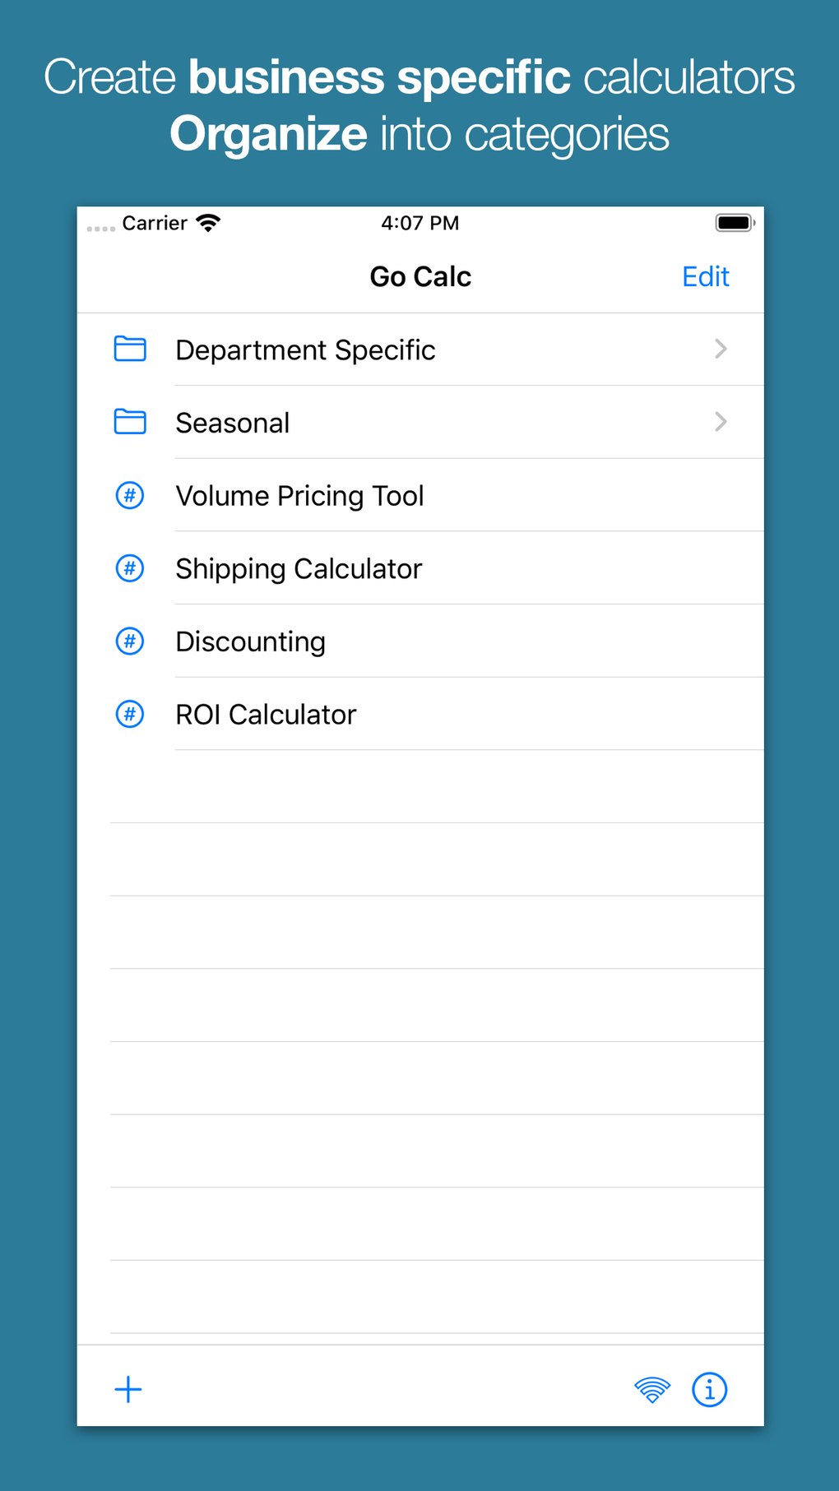Open the Discounting calculator row

point(250,641)
